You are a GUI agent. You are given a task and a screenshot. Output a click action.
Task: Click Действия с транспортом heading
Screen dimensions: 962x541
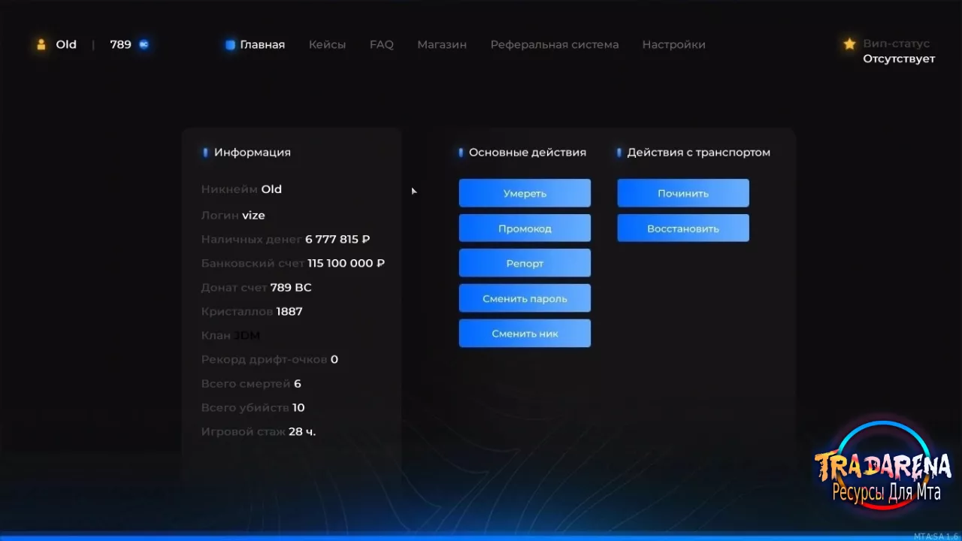(x=698, y=152)
